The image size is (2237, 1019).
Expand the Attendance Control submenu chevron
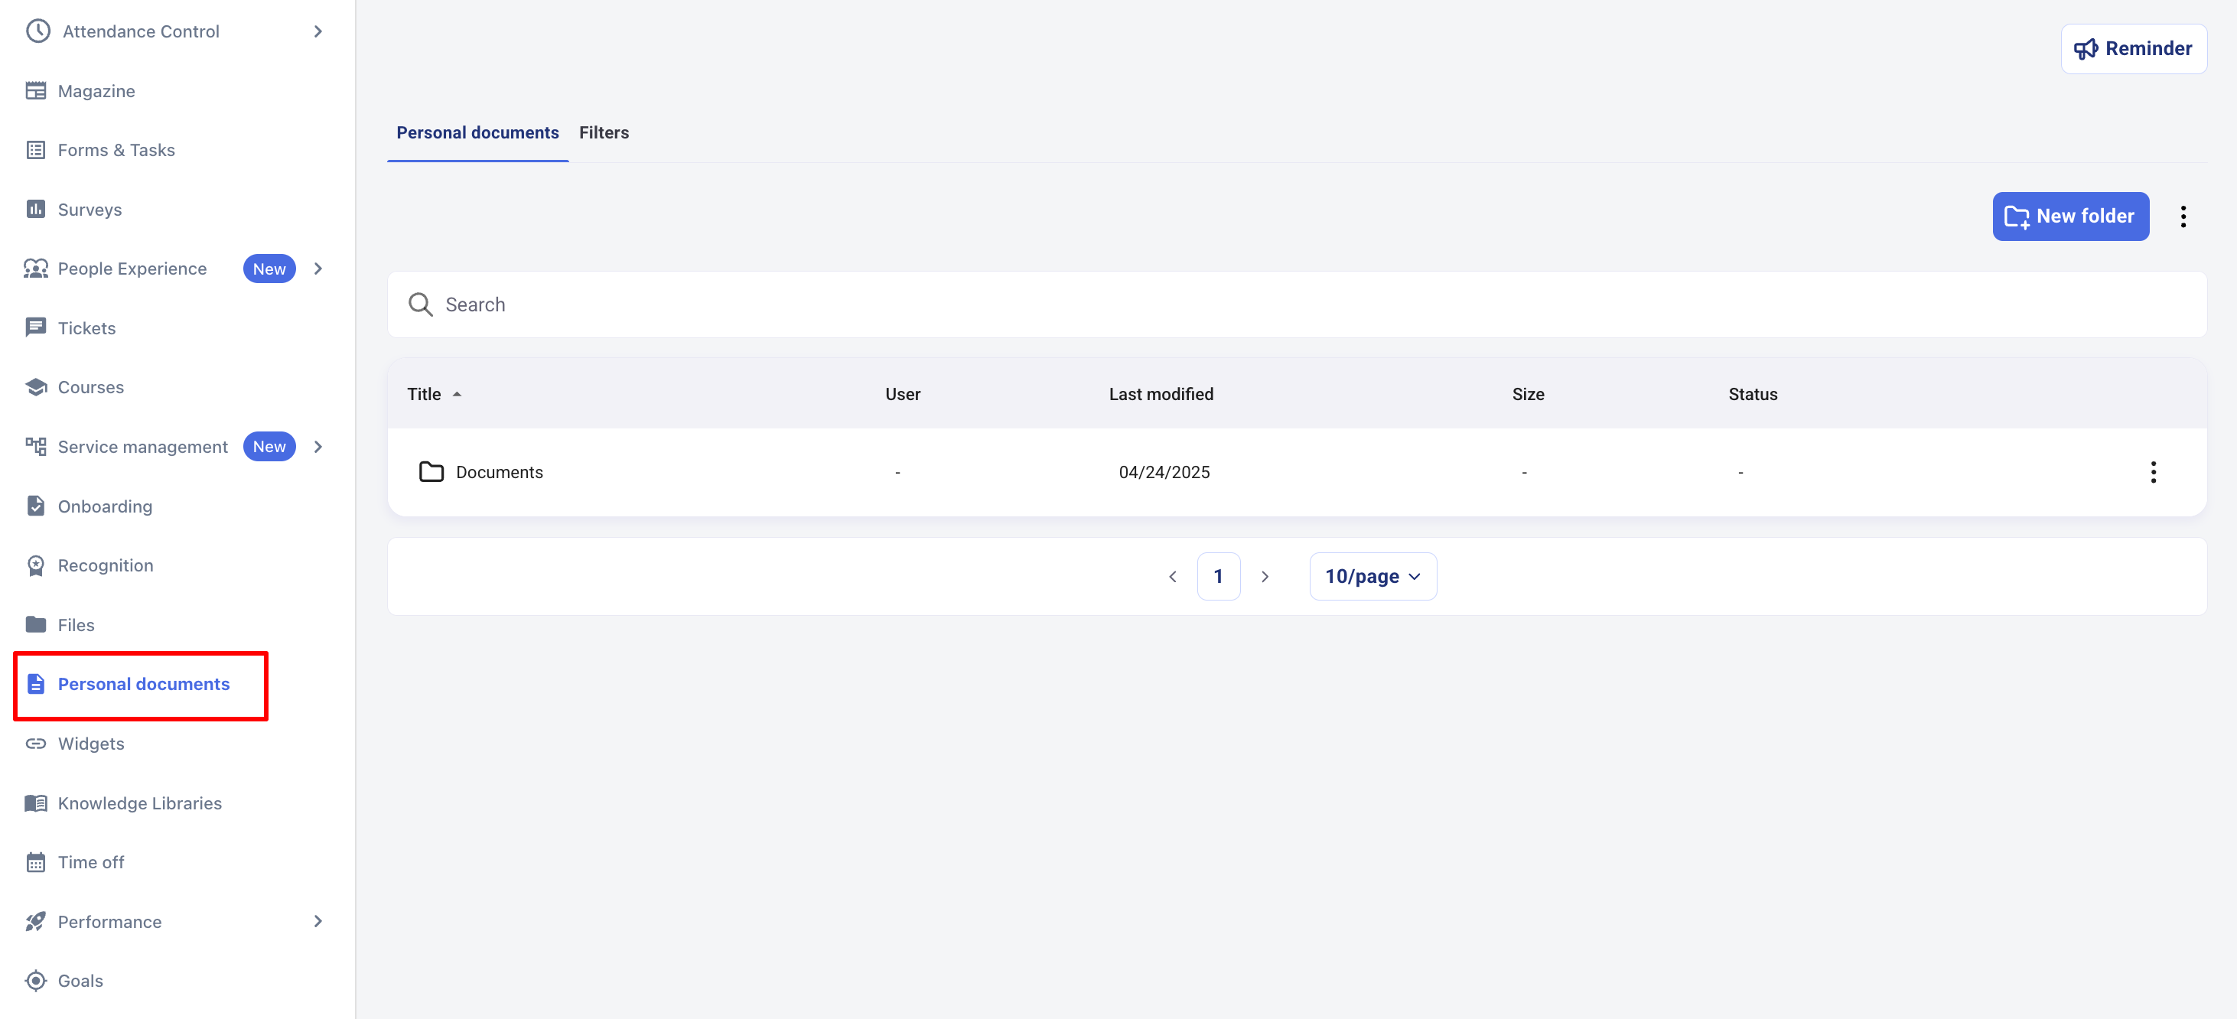pos(317,31)
